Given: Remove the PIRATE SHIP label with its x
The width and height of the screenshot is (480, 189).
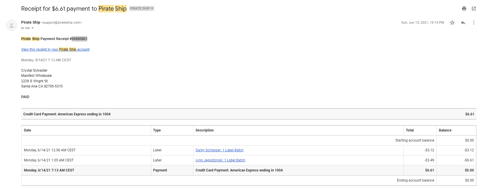Looking at the screenshot, I should 152,8.
